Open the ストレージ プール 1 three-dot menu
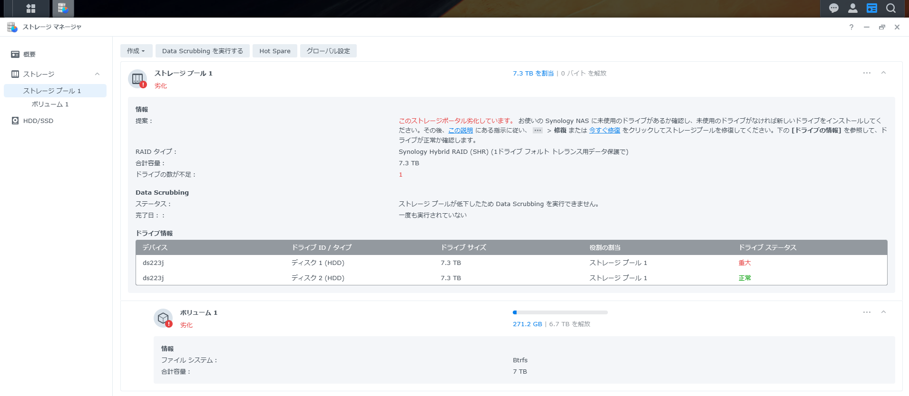 tap(867, 73)
